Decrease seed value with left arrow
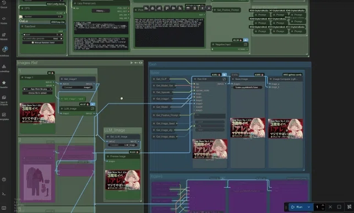Screen dimensions: 354x213 (x=24, y=35)
